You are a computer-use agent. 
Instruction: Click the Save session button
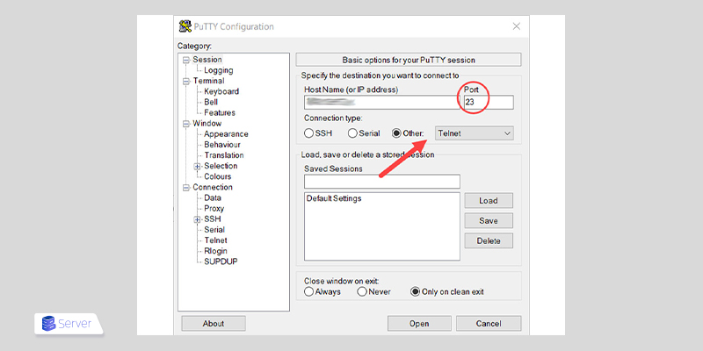pyautogui.click(x=489, y=221)
